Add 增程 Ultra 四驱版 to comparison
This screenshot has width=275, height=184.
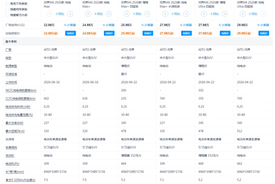point(214,14)
